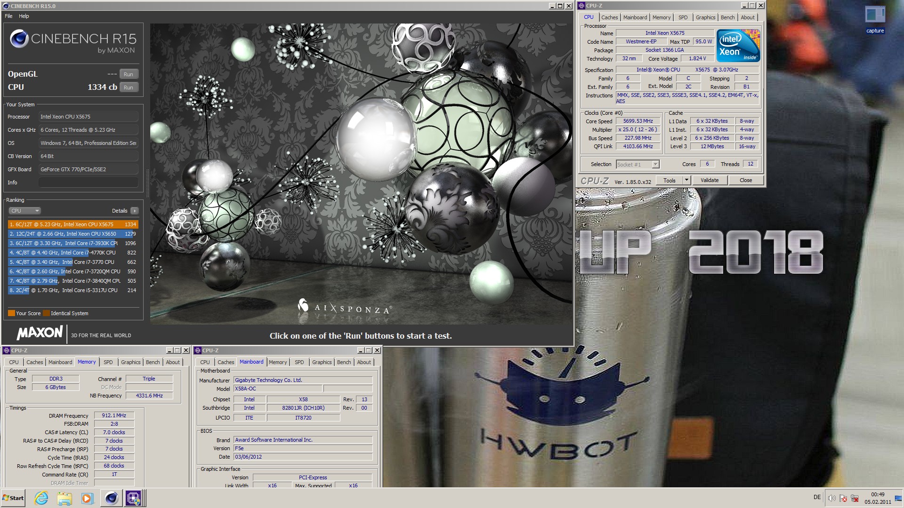This screenshot has width=904, height=508.
Task: Select ranking row 4 Core i7-4770K
Action: pyautogui.click(x=73, y=253)
